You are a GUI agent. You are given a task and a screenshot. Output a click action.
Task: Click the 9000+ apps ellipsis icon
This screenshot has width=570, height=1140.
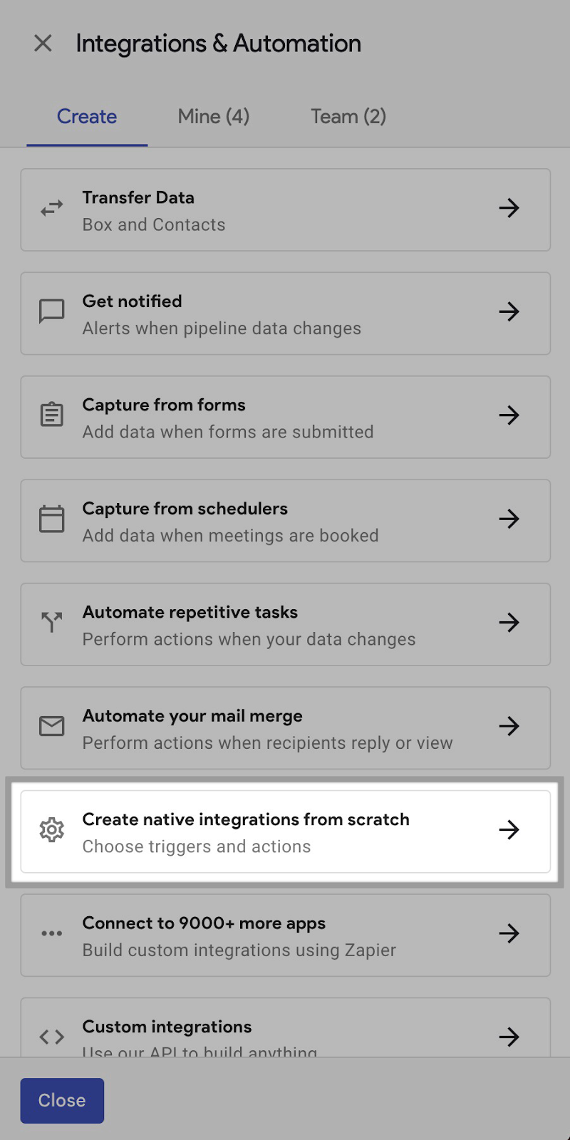click(x=51, y=934)
